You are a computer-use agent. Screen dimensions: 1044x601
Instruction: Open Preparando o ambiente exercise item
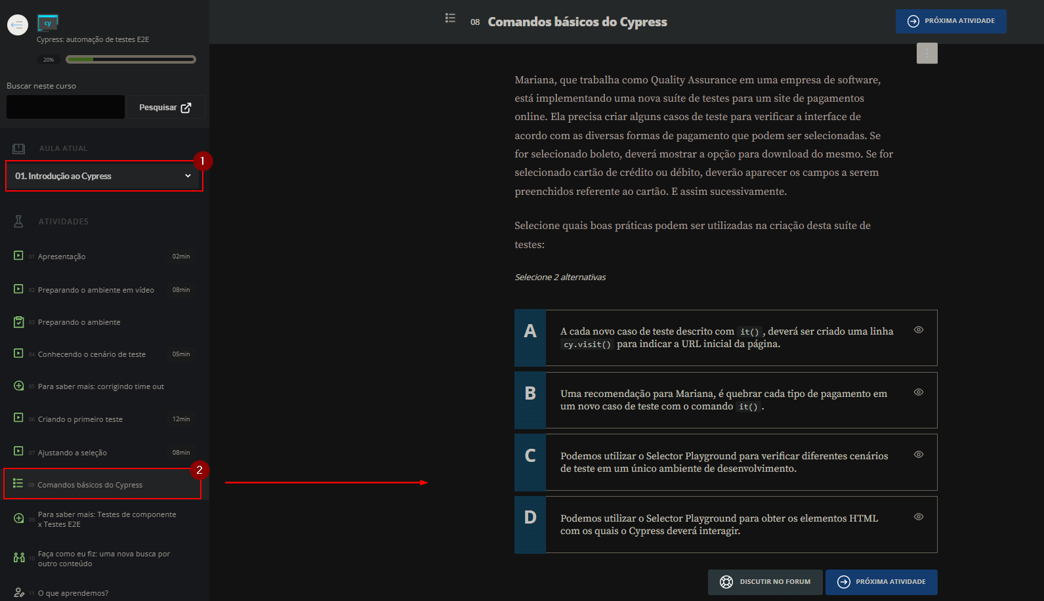pos(79,322)
